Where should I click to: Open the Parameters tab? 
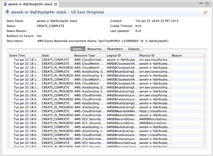coord(115,49)
